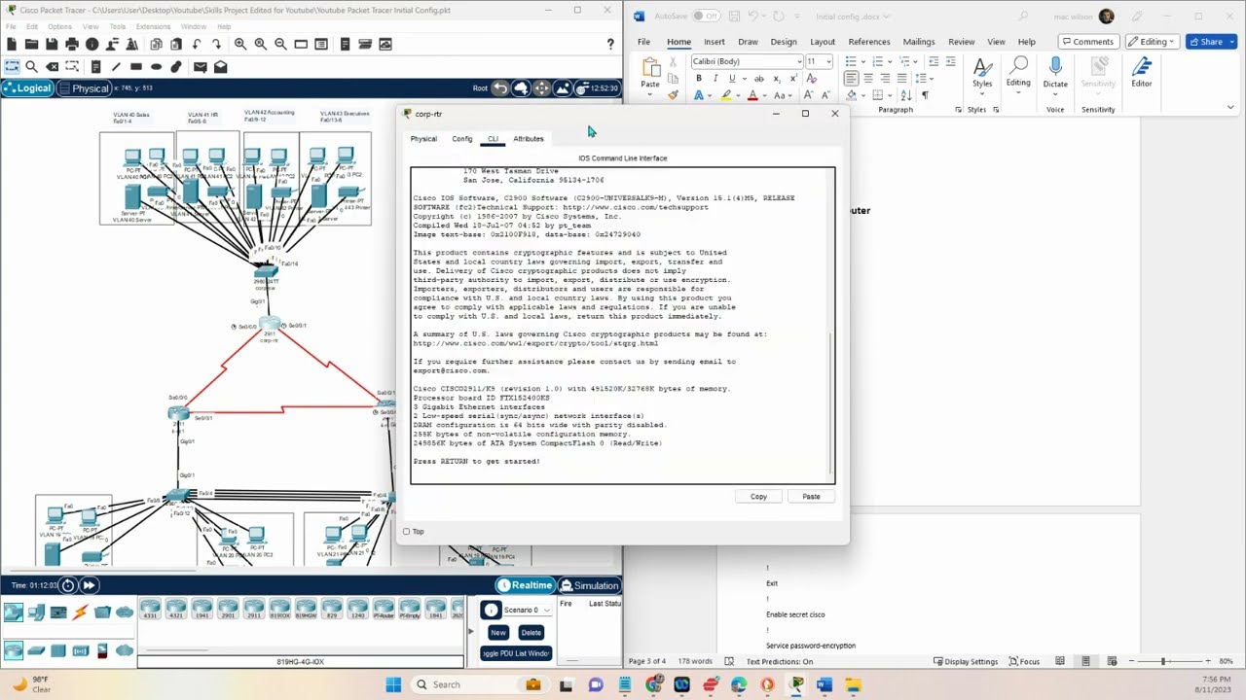Open the Comments button in Word
Screen dimensions: 1246x700
[x=1087, y=42]
